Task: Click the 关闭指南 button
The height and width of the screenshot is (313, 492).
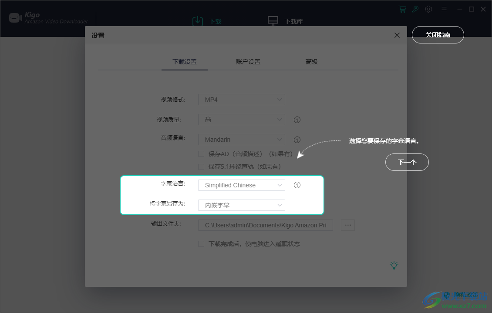Action: click(438, 35)
